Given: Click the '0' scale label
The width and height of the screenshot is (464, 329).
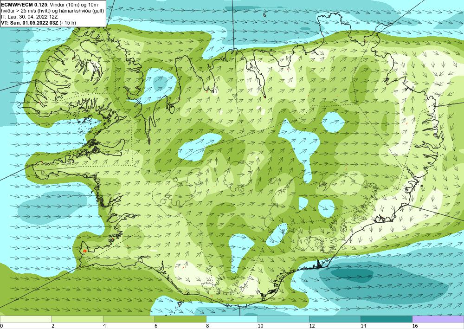Looking at the screenshot, I should (x=1, y=326).
